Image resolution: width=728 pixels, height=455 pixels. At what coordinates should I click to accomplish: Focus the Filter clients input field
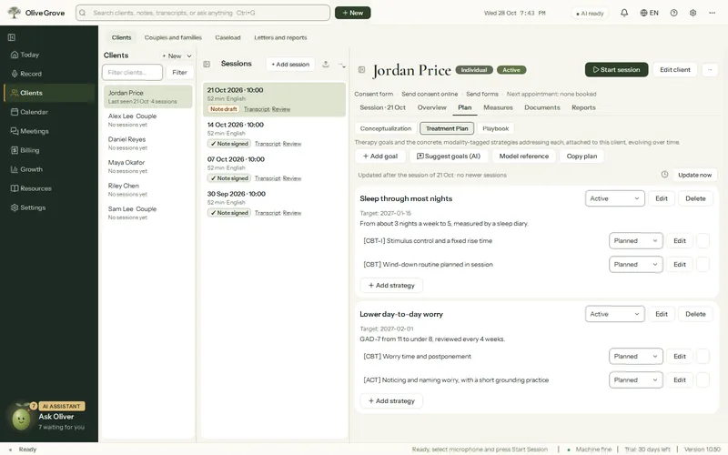tap(132, 73)
